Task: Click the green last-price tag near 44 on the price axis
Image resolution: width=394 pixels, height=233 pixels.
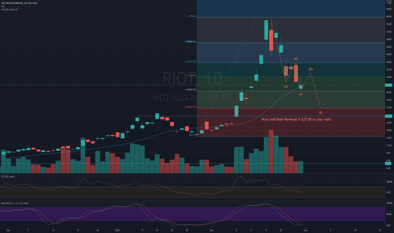Action: [389, 85]
